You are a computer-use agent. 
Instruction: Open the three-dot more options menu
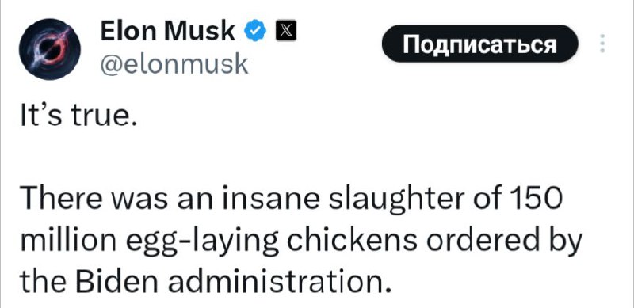pyautogui.click(x=602, y=44)
